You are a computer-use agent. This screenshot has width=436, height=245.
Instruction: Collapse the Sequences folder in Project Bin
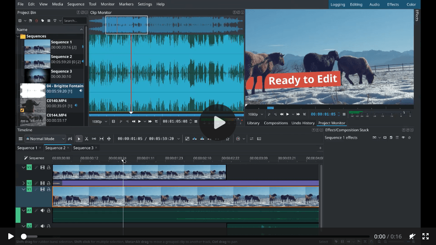(18, 36)
